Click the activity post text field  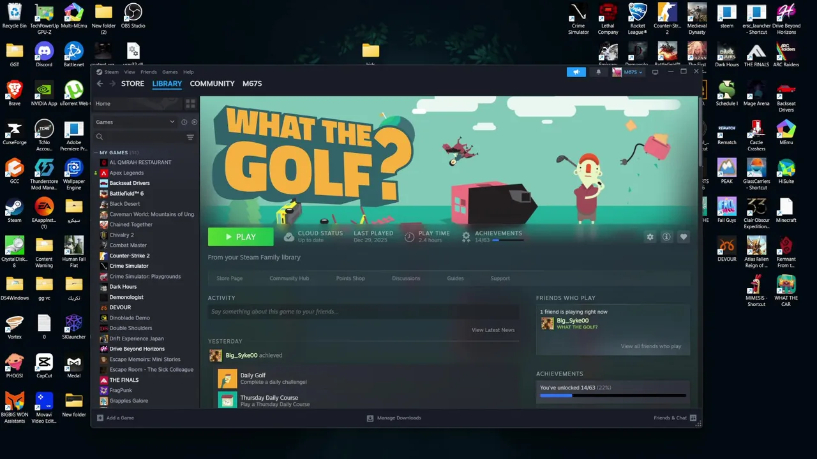(363, 312)
